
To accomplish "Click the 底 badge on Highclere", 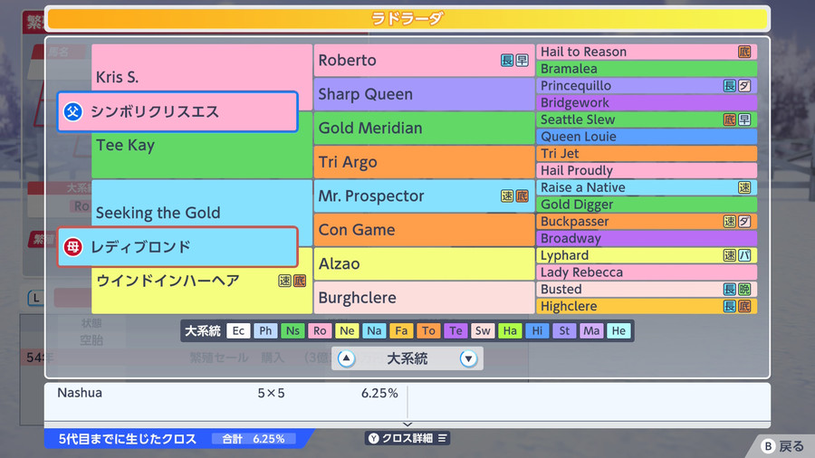I will point(744,306).
